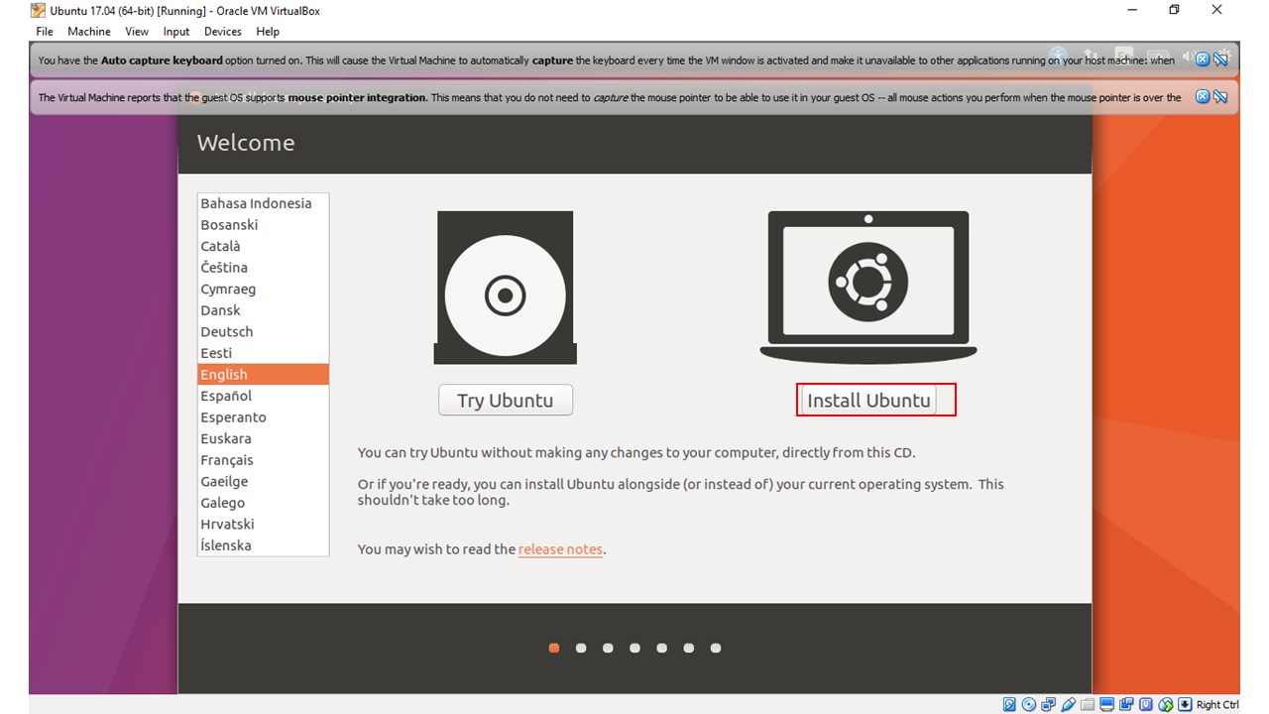The width and height of the screenshot is (1269, 714).
Task: Click the hard disk activity icon in status bar
Action: tap(1009, 705)
